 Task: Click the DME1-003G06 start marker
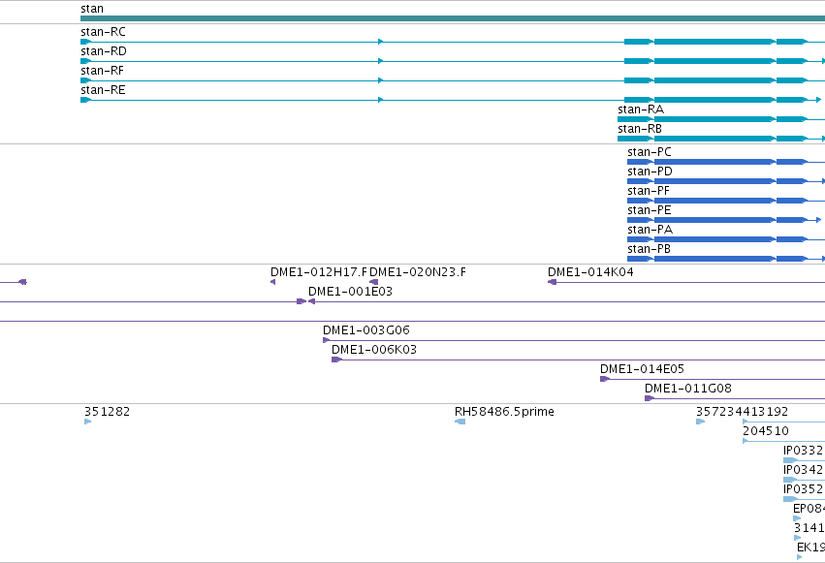(x=326, y=341)
